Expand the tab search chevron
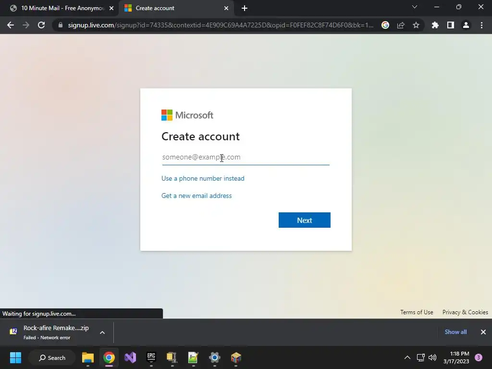Viewport: 492px width, 369px height. pyautogui.click(x=415, y=7)
